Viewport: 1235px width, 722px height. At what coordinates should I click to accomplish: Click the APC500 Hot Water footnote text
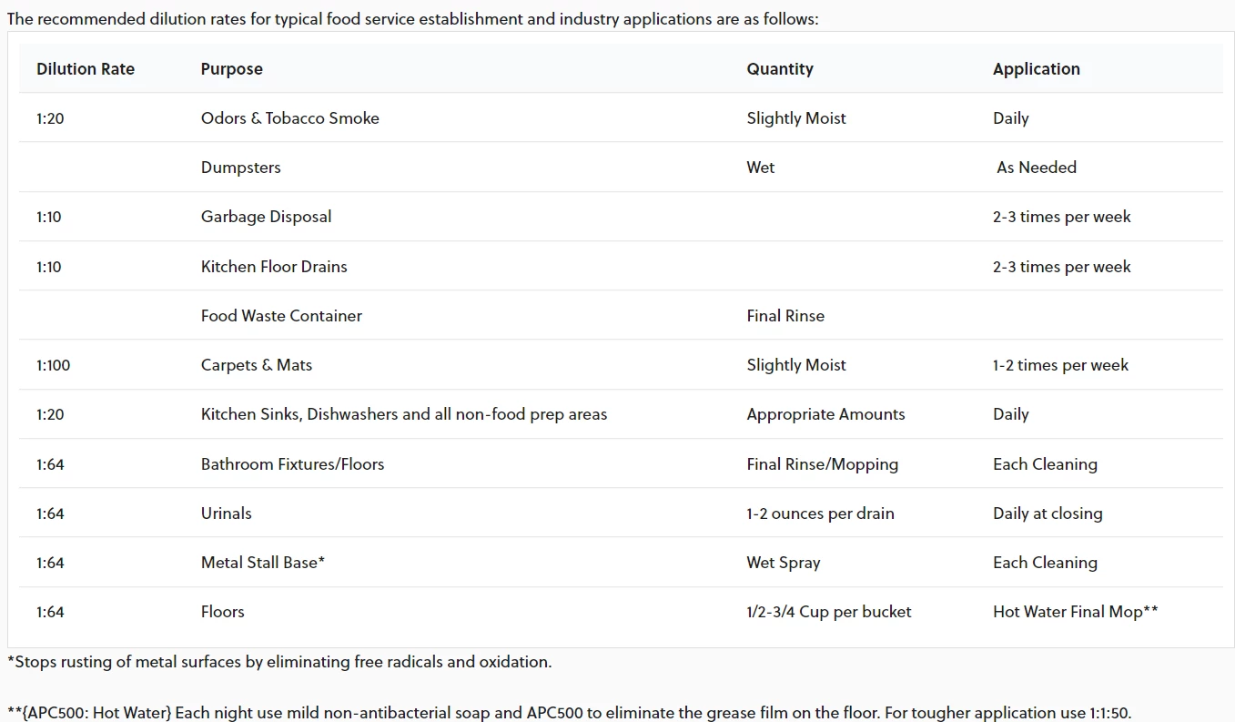click(x=570, y=712)
